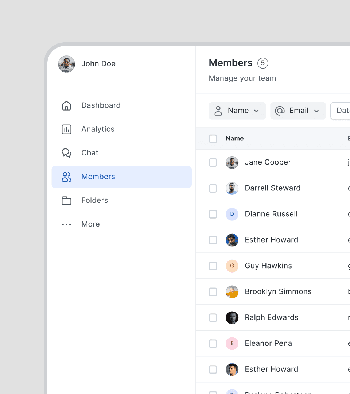The image size is (350, 394).
Task: Check the checkbox next to Esther Howard
Action: tap(213, 240)
